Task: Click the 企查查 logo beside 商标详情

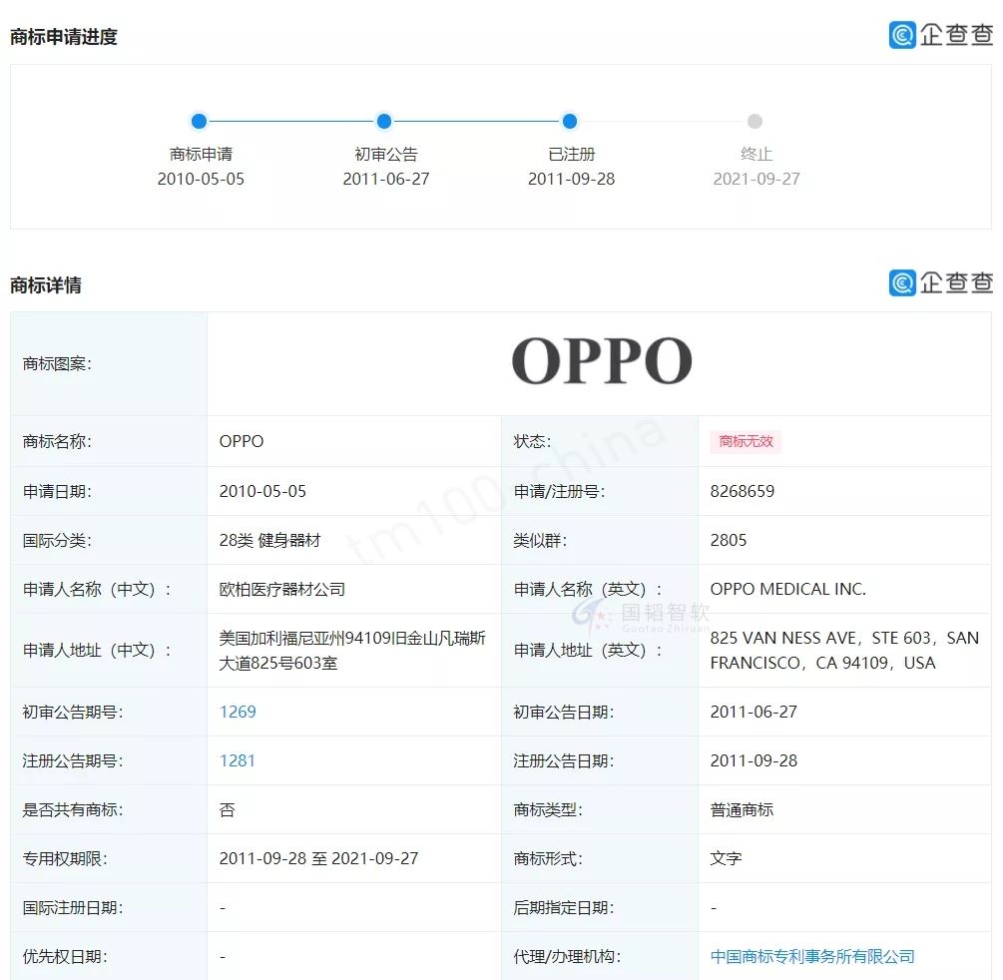Action: tap(941, 282)
